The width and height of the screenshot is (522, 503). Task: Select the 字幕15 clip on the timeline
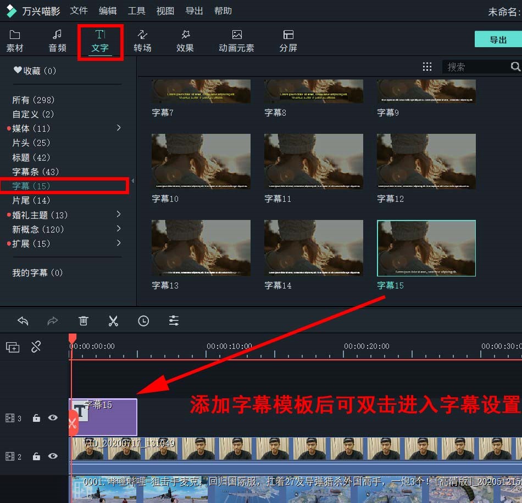tap(103, 417)
